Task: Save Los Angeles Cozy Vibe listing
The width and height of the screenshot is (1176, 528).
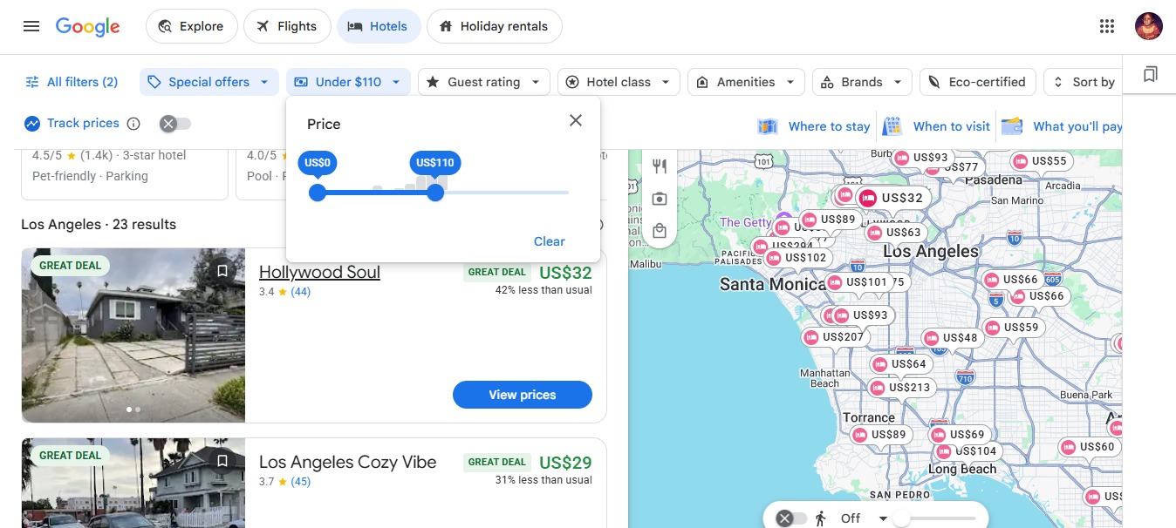Action: click(222, 461)
